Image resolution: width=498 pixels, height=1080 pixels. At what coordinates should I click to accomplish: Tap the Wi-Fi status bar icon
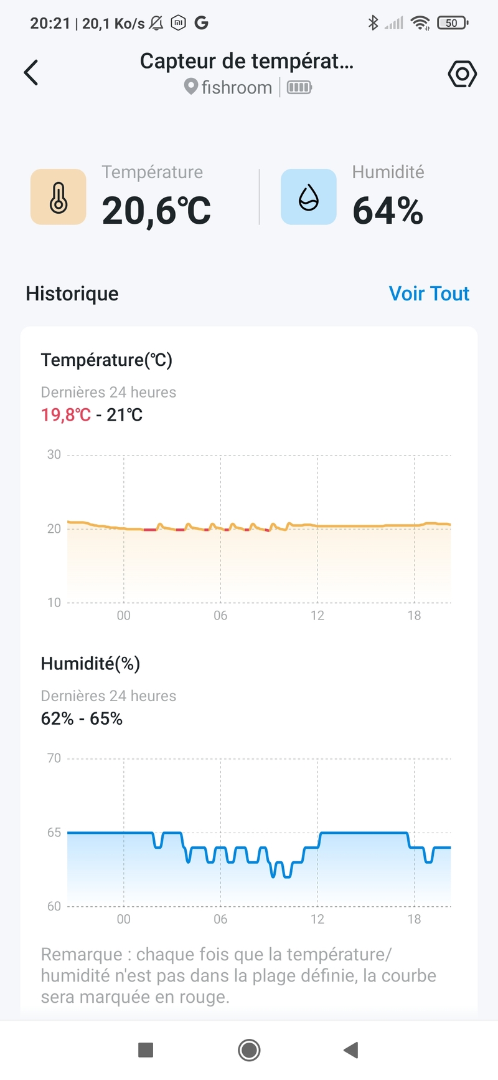(421, 23)
